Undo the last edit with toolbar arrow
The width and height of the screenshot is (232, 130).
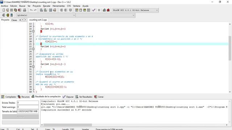31,10
